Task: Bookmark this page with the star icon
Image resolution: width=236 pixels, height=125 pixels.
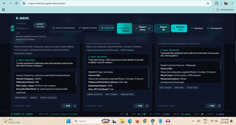Action: (208, 3)
